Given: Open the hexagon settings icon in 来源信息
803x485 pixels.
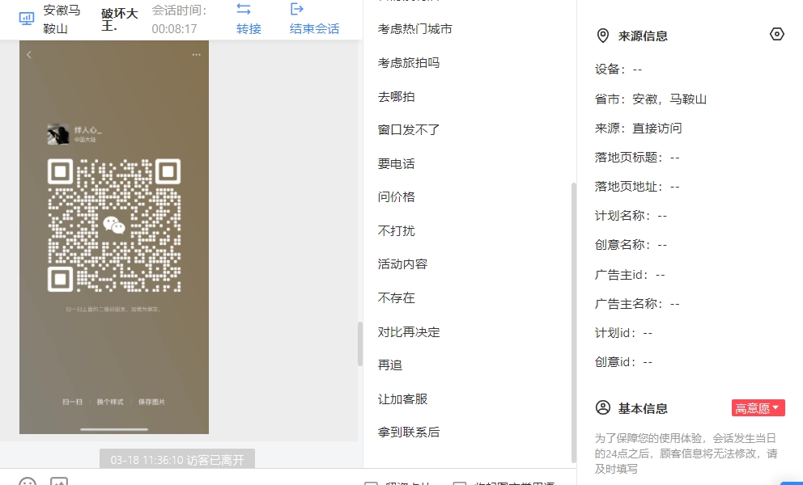Looking at the screenshot, I should tap(777, 34).
